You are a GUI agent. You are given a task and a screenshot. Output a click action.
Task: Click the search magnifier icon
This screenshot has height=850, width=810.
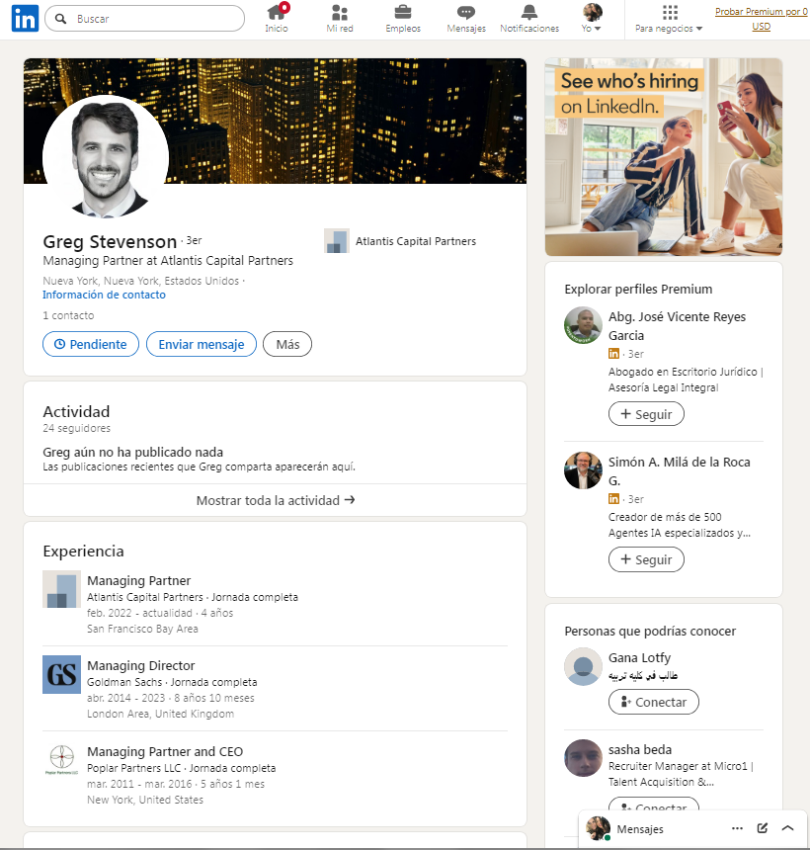point(61,19)
